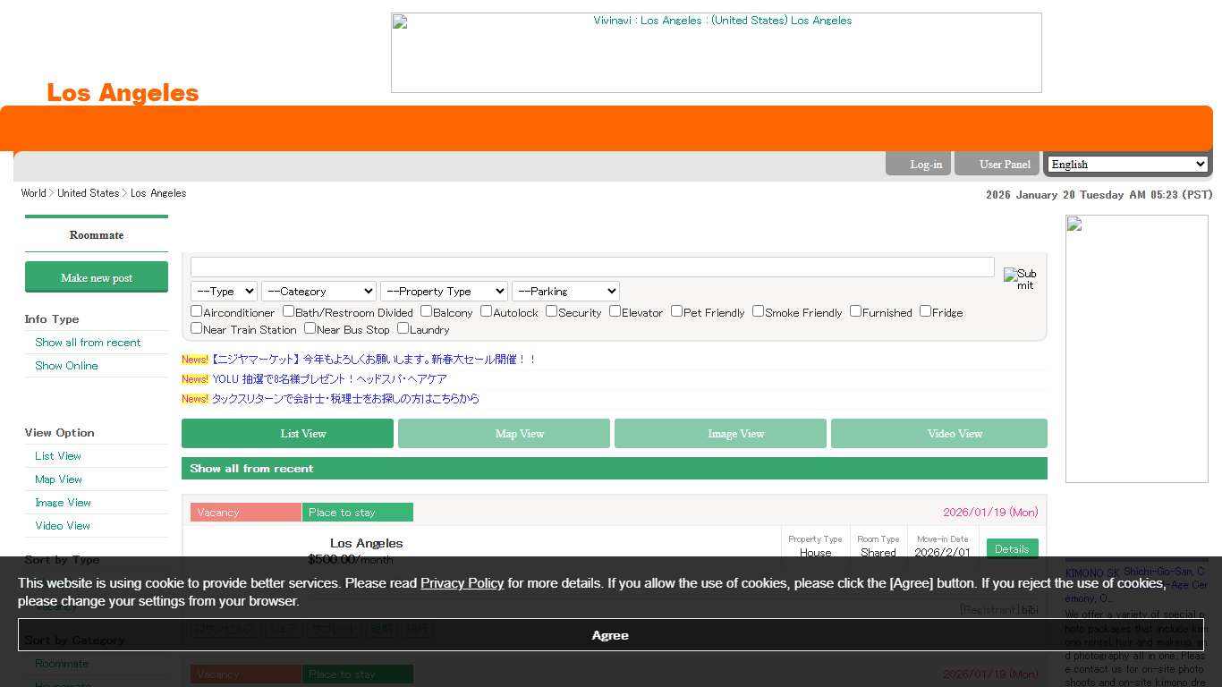Open the User Panel
Image resolution: width=1222 pixels, height=687 pixels.
click(x=1004, y=164)
